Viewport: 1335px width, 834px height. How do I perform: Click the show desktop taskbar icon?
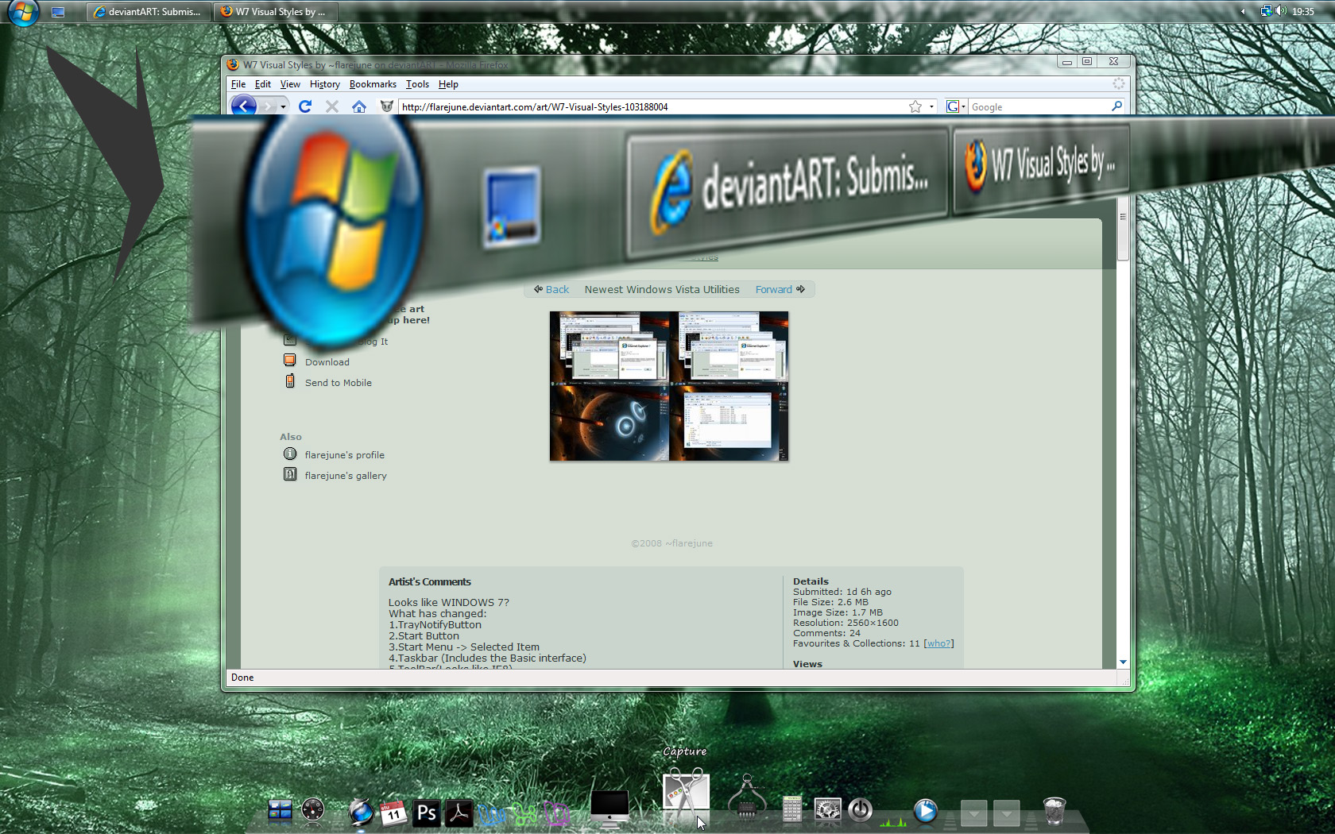point(58,12)
